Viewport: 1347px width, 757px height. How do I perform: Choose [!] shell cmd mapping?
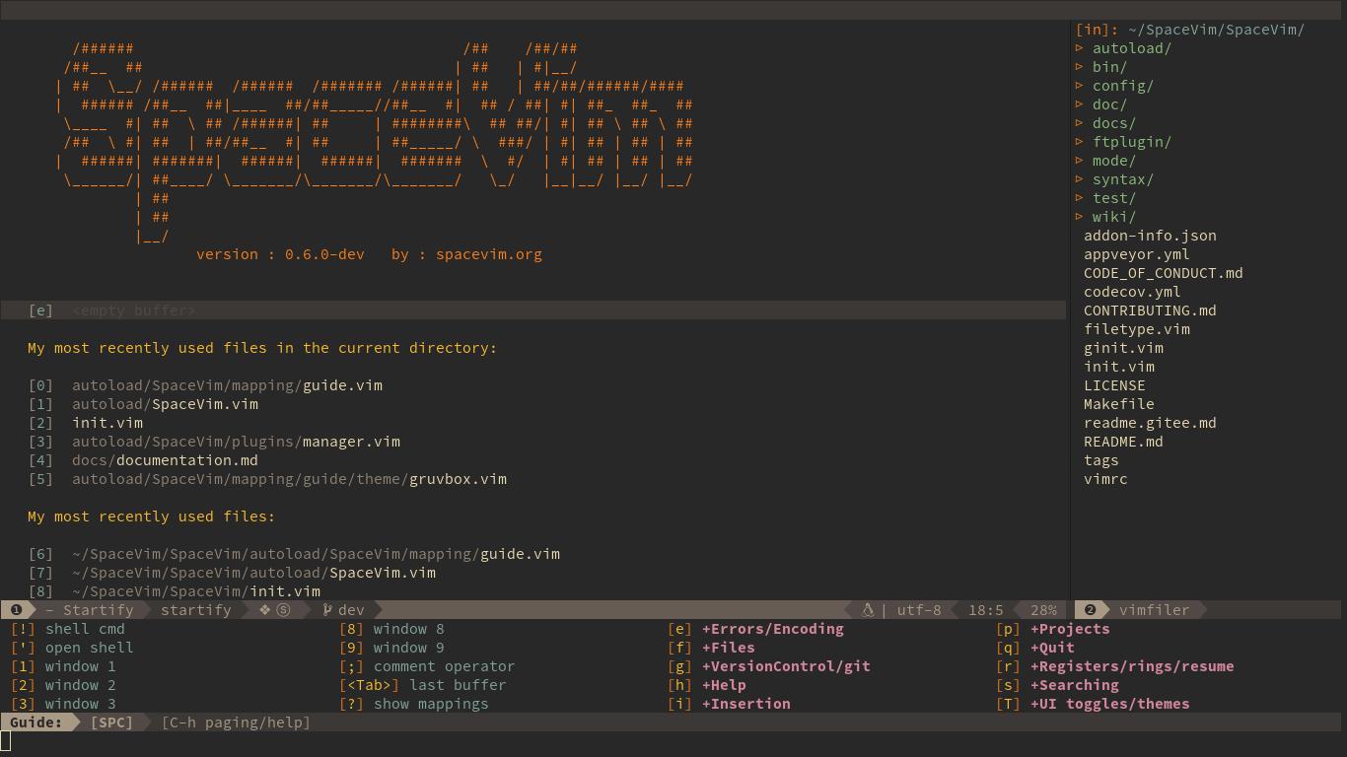[67, 629]
